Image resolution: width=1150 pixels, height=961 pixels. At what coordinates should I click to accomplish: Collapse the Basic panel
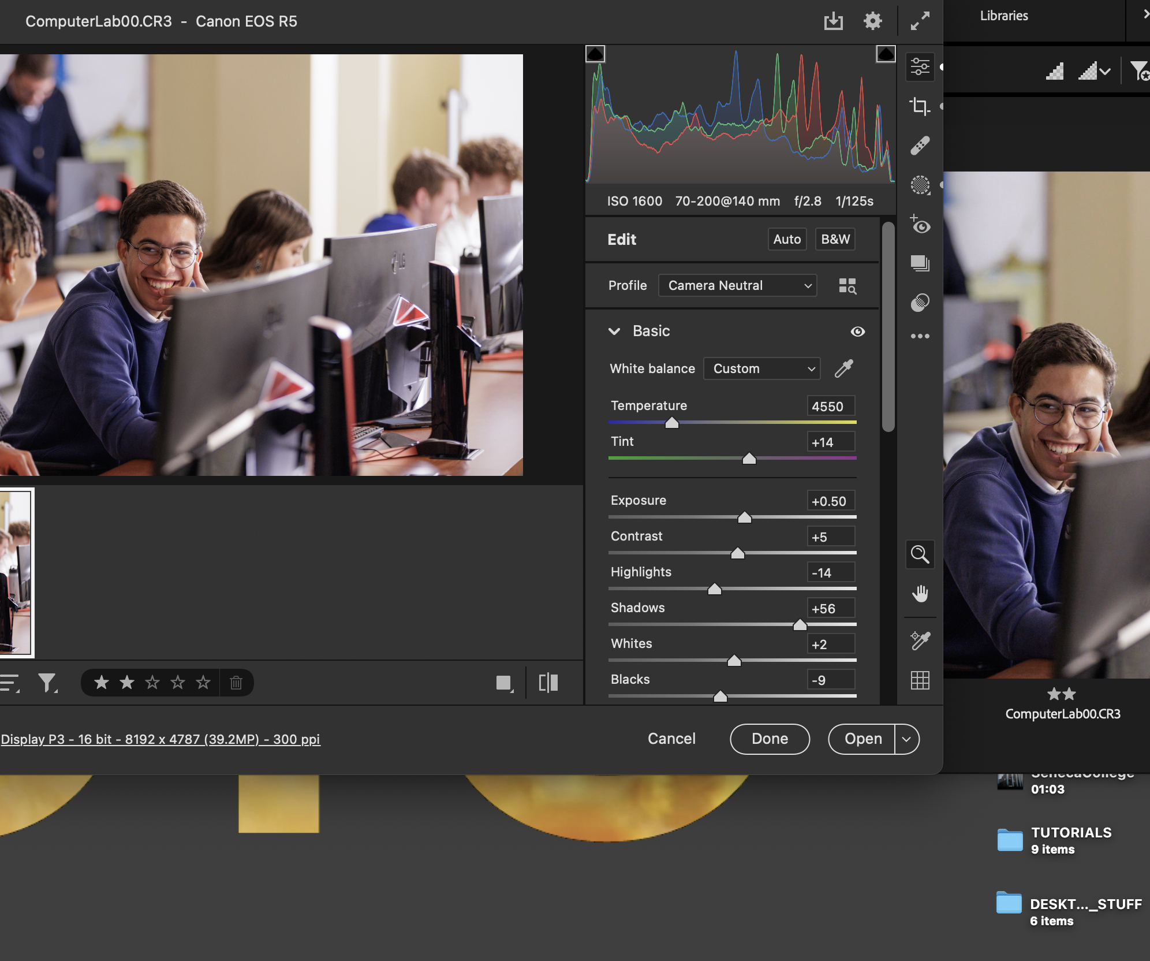(614, 331)
